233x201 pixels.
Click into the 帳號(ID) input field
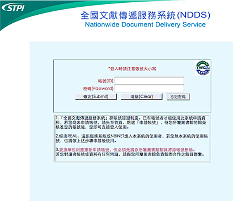point(149,80)
